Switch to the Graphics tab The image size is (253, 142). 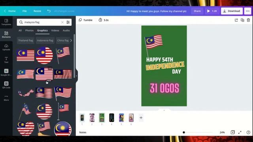click(42, 30)
